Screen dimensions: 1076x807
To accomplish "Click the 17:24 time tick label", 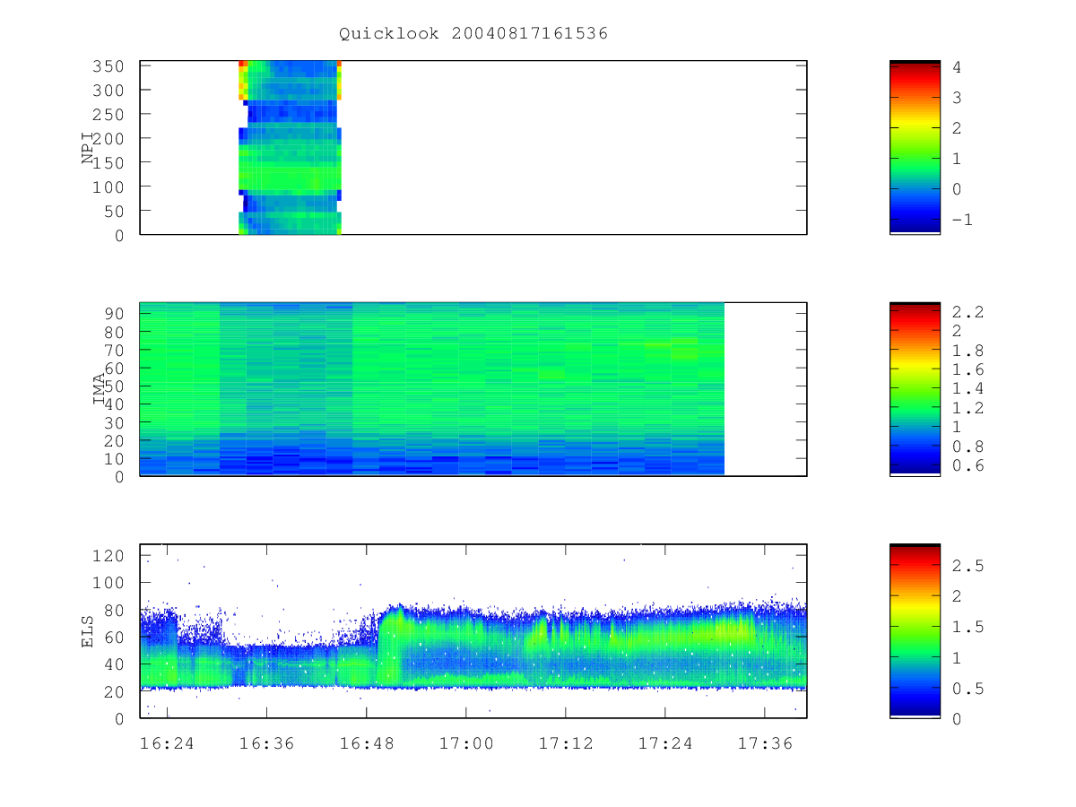I will point(664,743).
